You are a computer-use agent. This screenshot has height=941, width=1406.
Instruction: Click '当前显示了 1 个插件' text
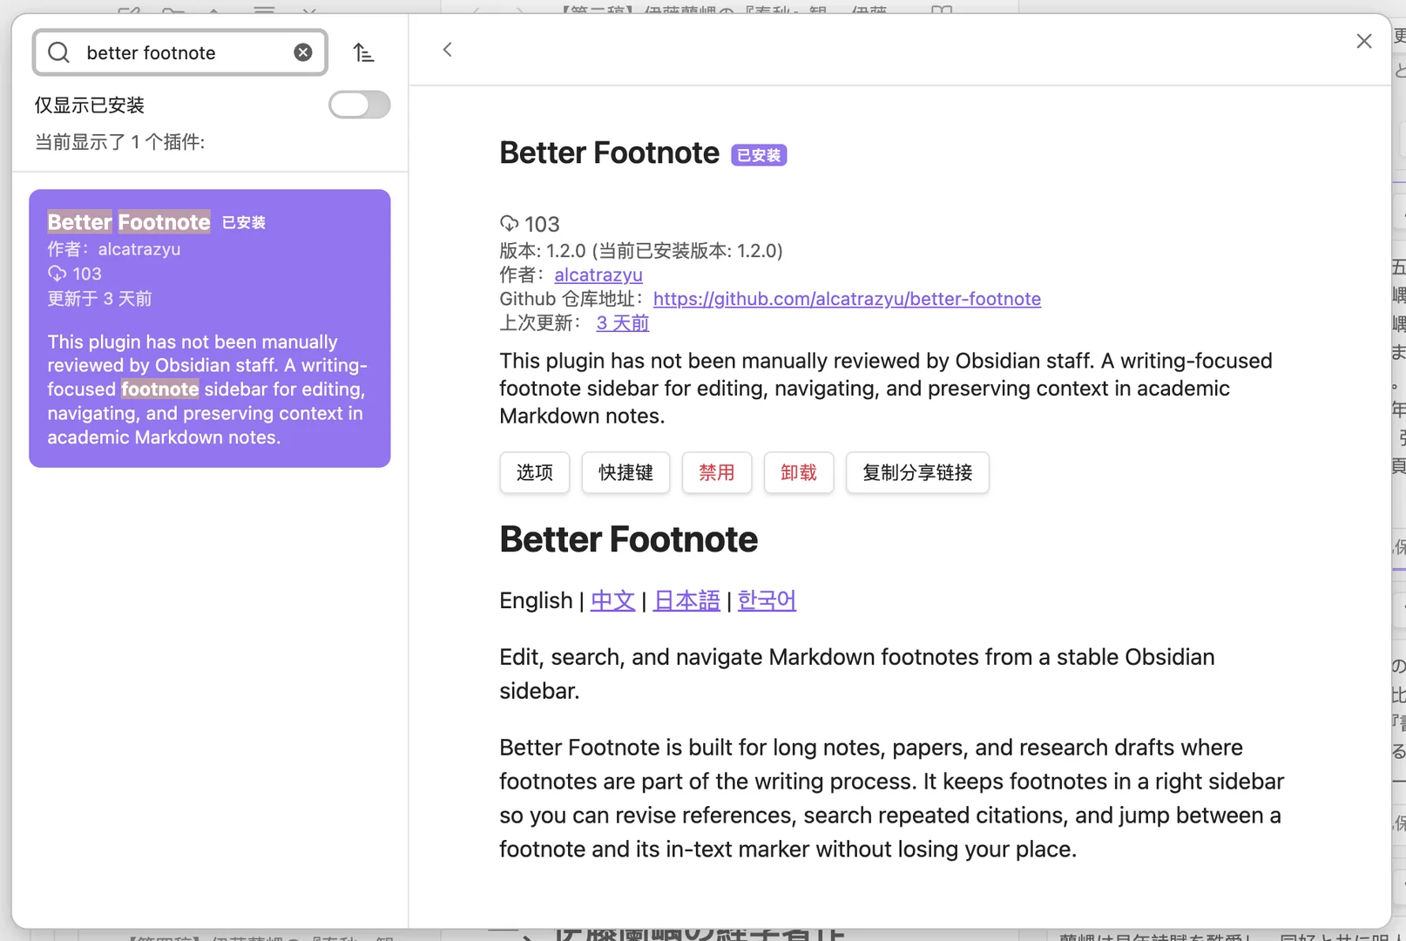coord(120,142)
